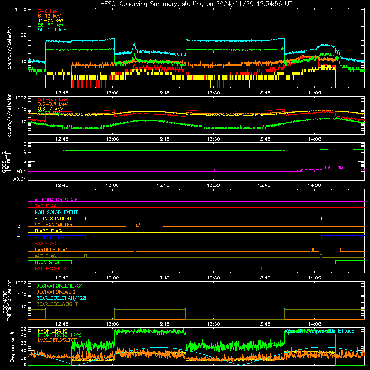Click the ATTENUATOR_STATE flag label
The width and height of the screenshot is (370, 370).
click(56, 200)
